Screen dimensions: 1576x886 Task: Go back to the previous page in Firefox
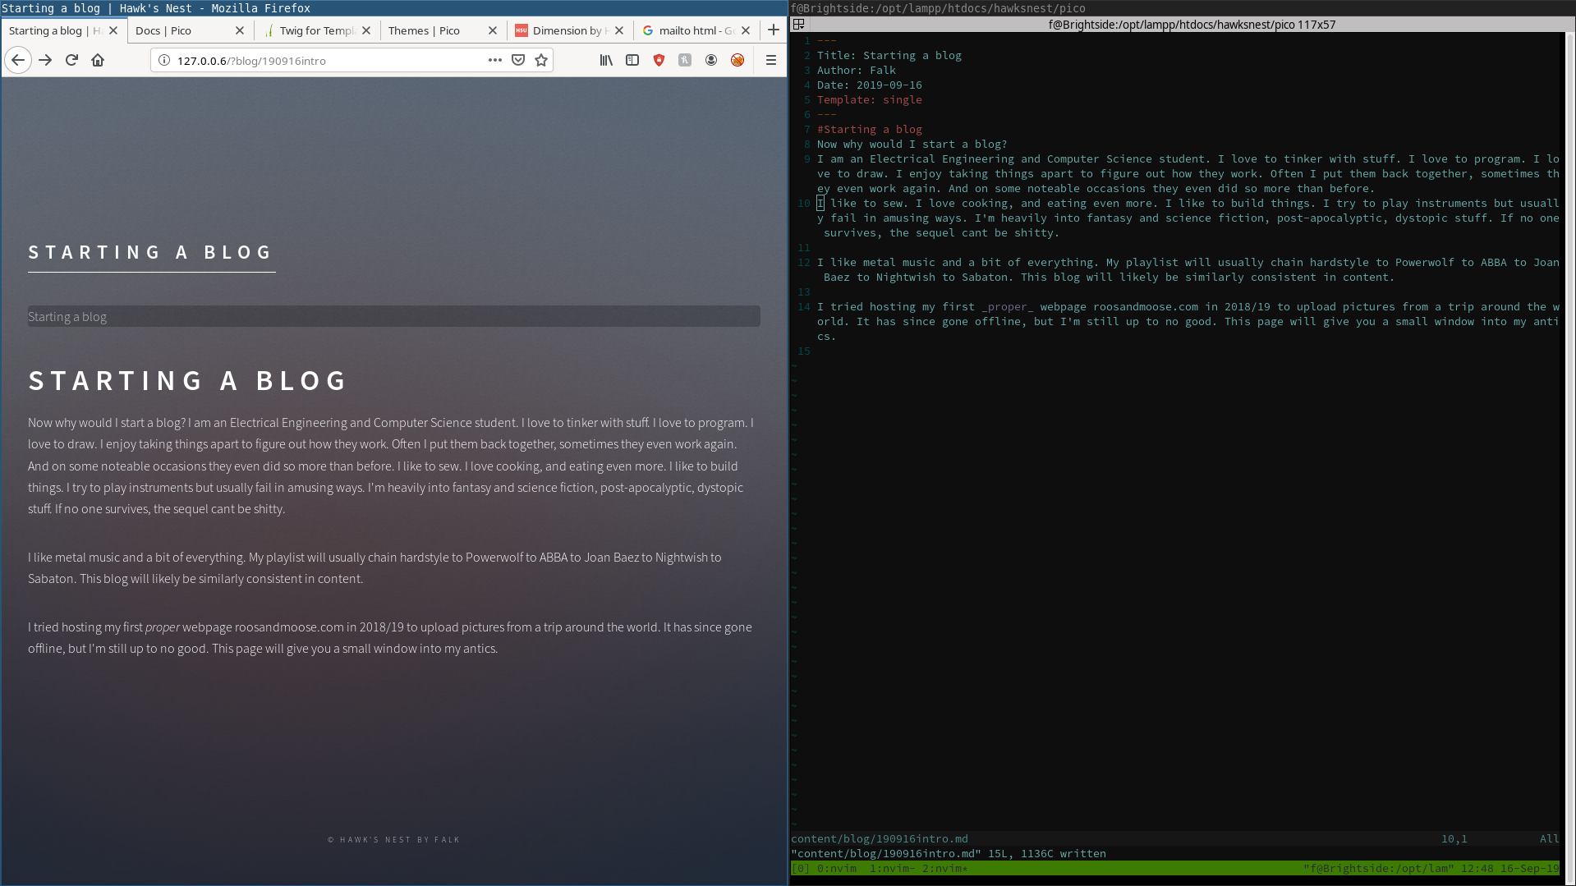tap(18, 60)
